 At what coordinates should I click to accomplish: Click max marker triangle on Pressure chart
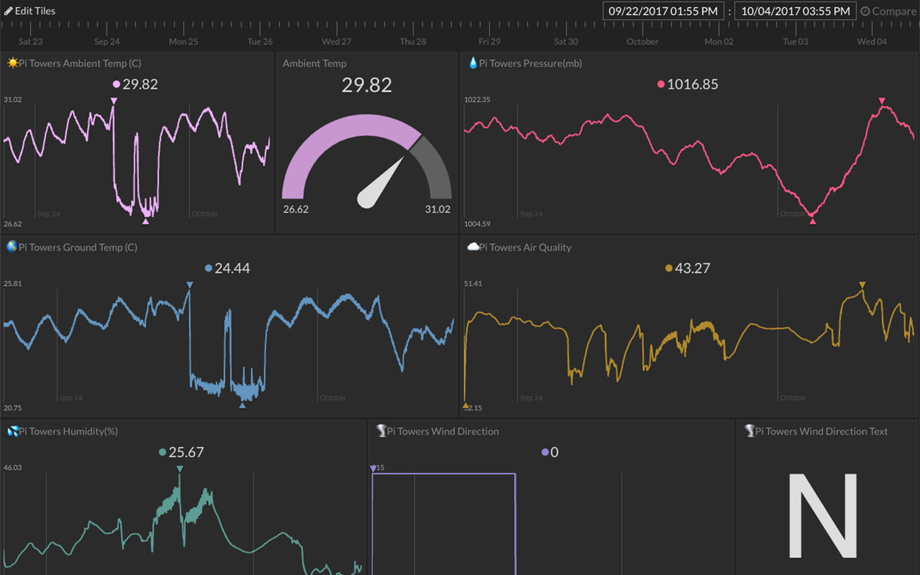pos(881,101)
